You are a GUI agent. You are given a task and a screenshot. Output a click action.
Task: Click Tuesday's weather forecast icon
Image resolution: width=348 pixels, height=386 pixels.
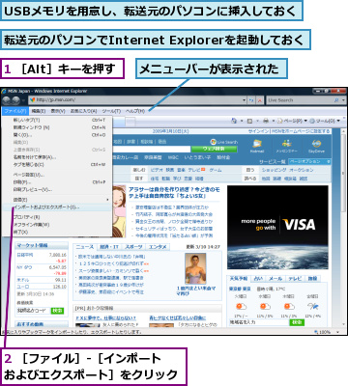241,306
